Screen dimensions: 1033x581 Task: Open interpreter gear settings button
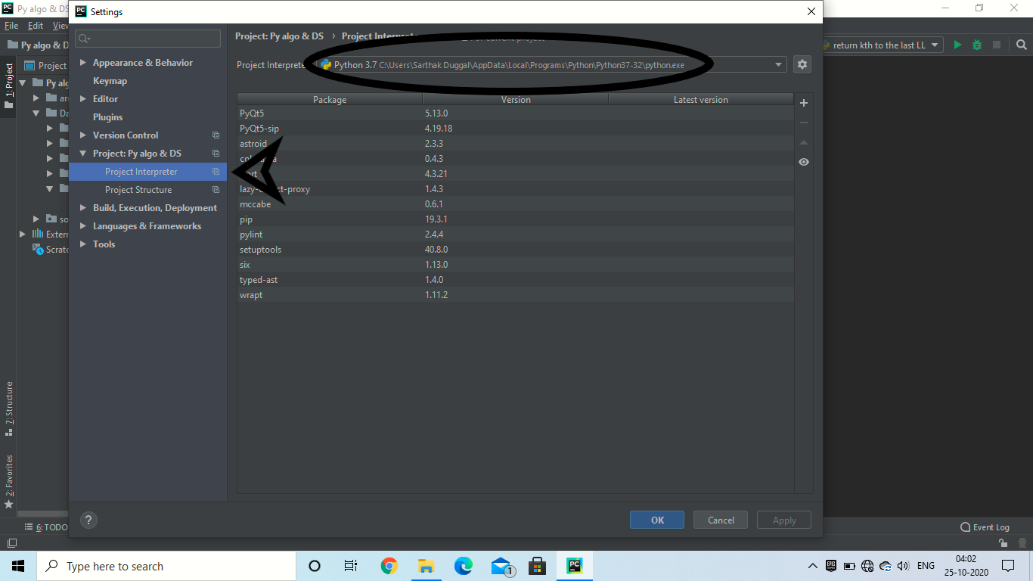point(802,64)
